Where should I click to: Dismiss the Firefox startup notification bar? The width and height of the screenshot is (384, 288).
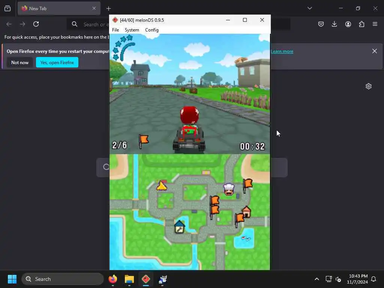tap(375, 51)
